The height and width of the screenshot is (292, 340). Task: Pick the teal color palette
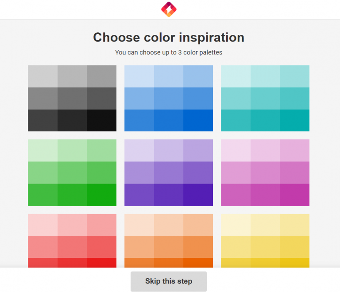tap(265, 98)
